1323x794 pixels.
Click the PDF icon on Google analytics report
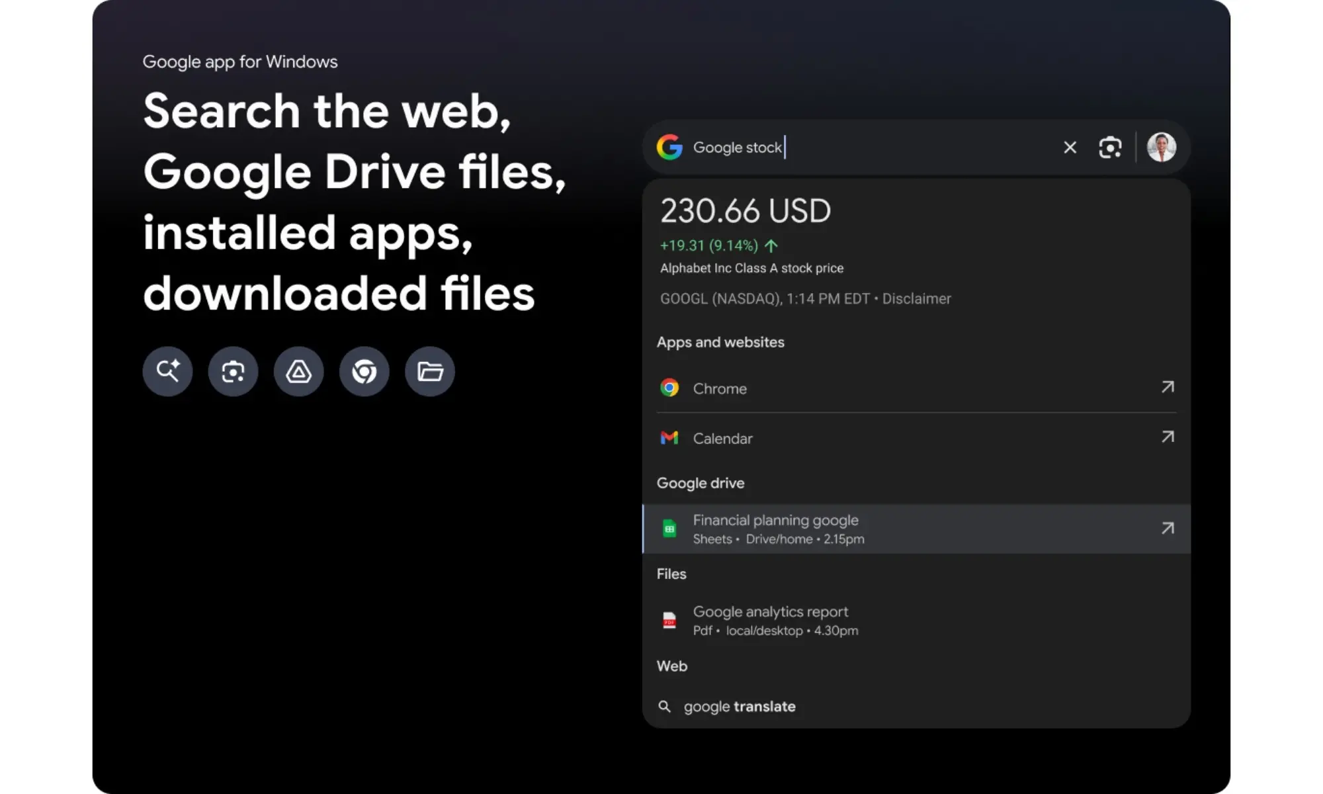[x=669, y=621]
